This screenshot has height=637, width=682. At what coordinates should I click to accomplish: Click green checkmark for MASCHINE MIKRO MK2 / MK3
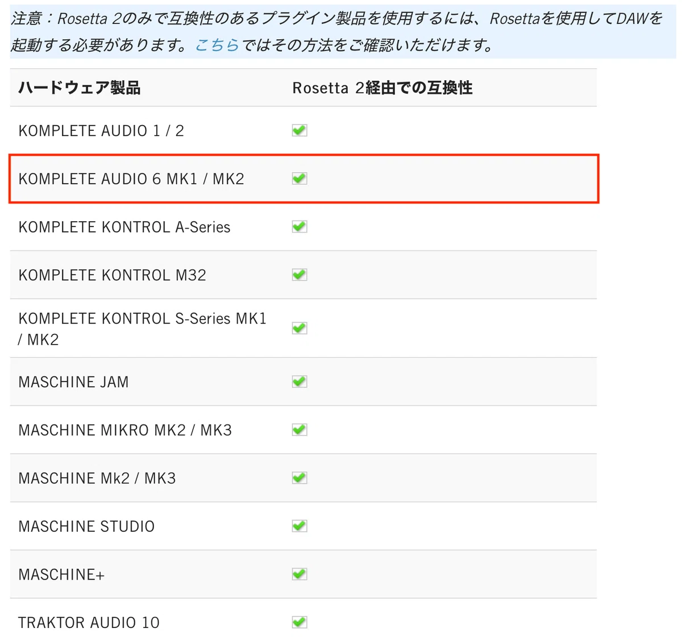click(300, 429)
